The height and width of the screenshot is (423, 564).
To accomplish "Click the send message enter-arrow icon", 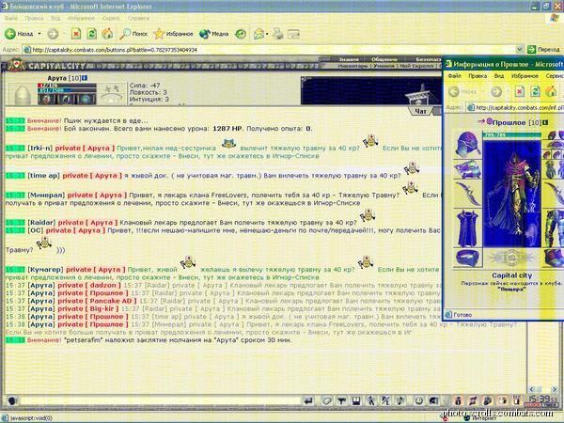I will click(308, 400).
